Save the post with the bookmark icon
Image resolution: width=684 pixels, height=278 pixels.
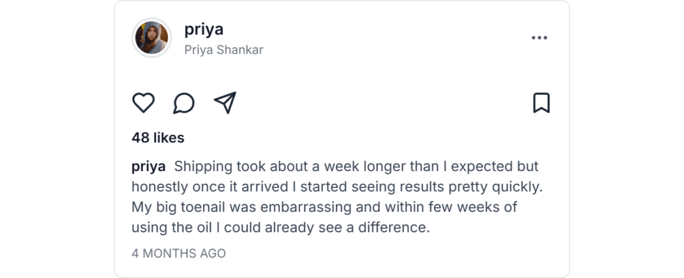[x=541, y=103]
